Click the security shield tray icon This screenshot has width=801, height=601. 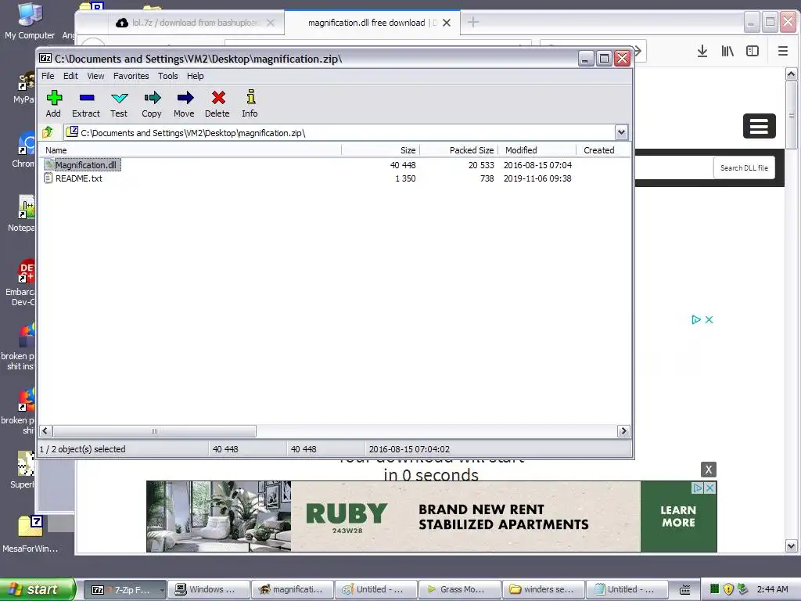click(729, 589)
